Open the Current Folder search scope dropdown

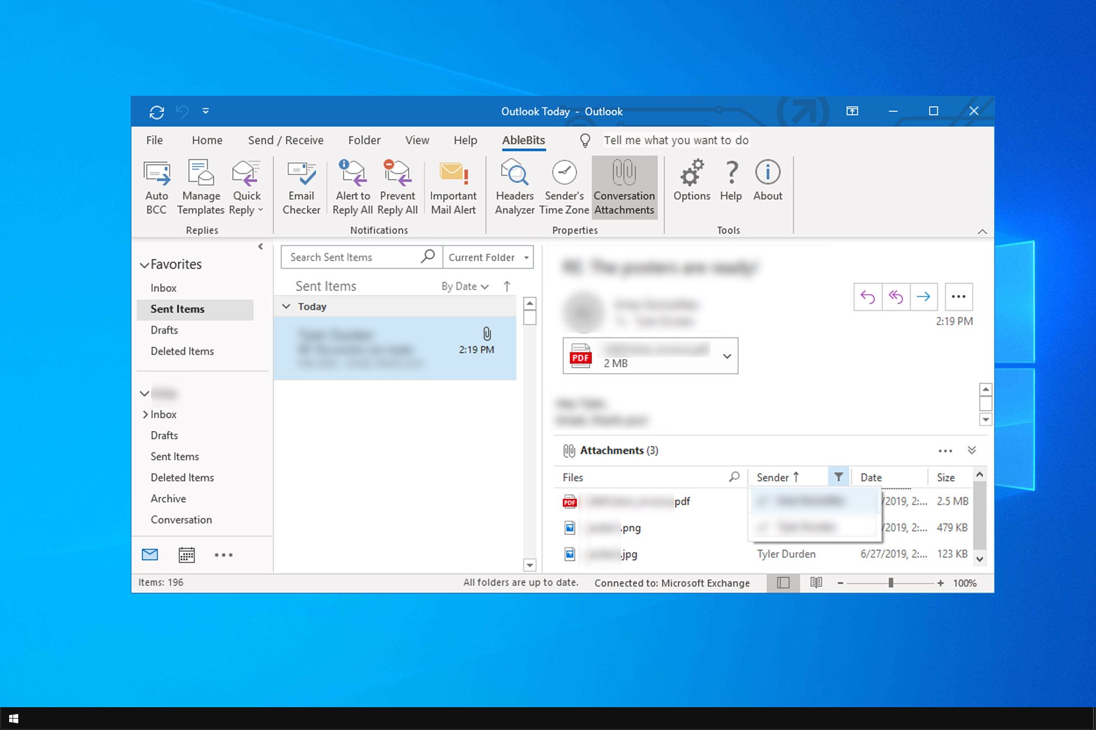[x=489, y=257]
